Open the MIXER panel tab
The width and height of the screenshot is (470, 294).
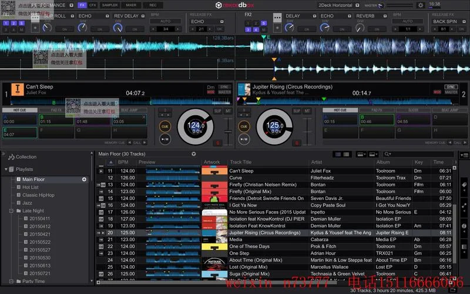tap(131, 5)
